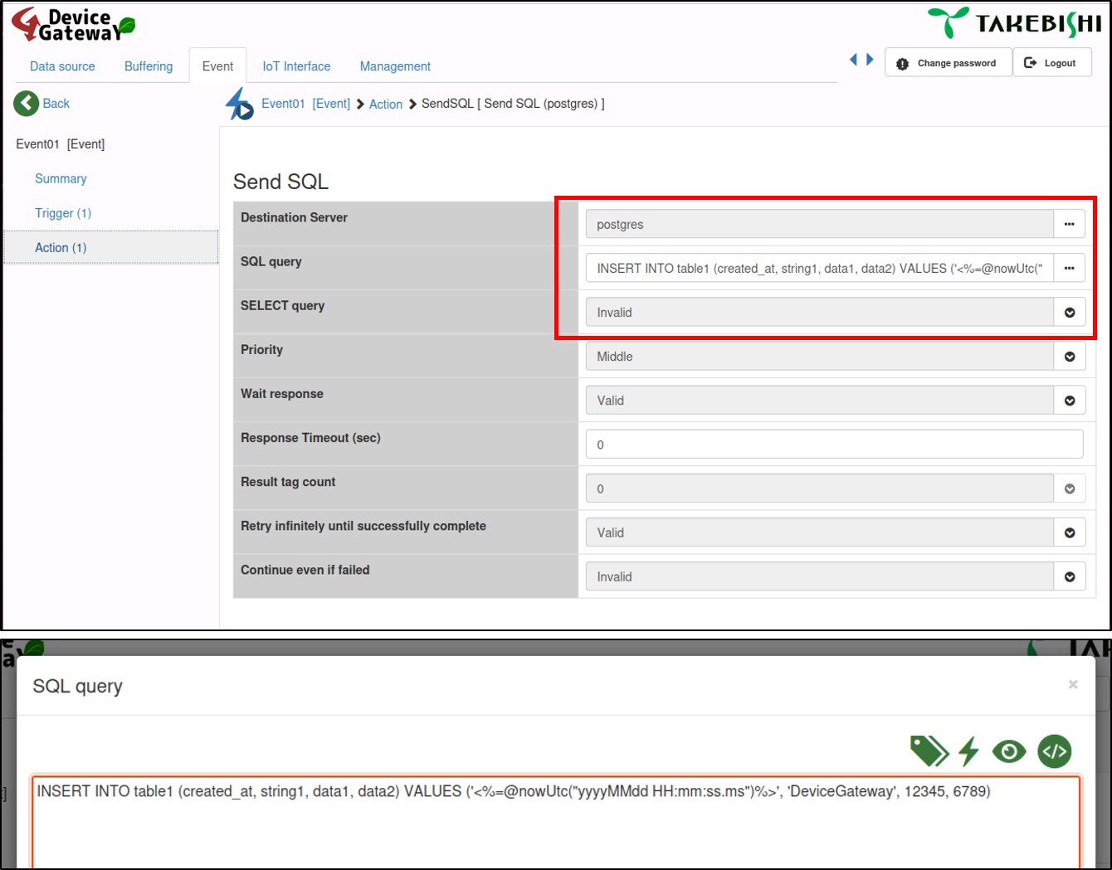The image size is (1112, 870).
Task: Click the right blue navigation arrow
Action: [x=870, y=60]
